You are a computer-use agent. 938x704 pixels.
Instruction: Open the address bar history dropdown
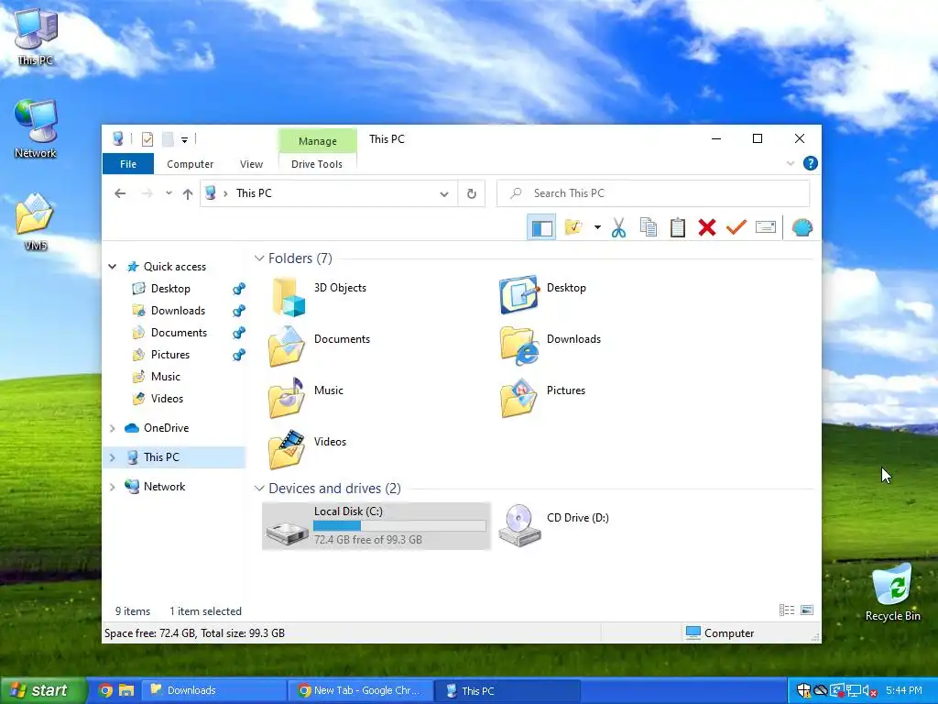tap(444, 194)
